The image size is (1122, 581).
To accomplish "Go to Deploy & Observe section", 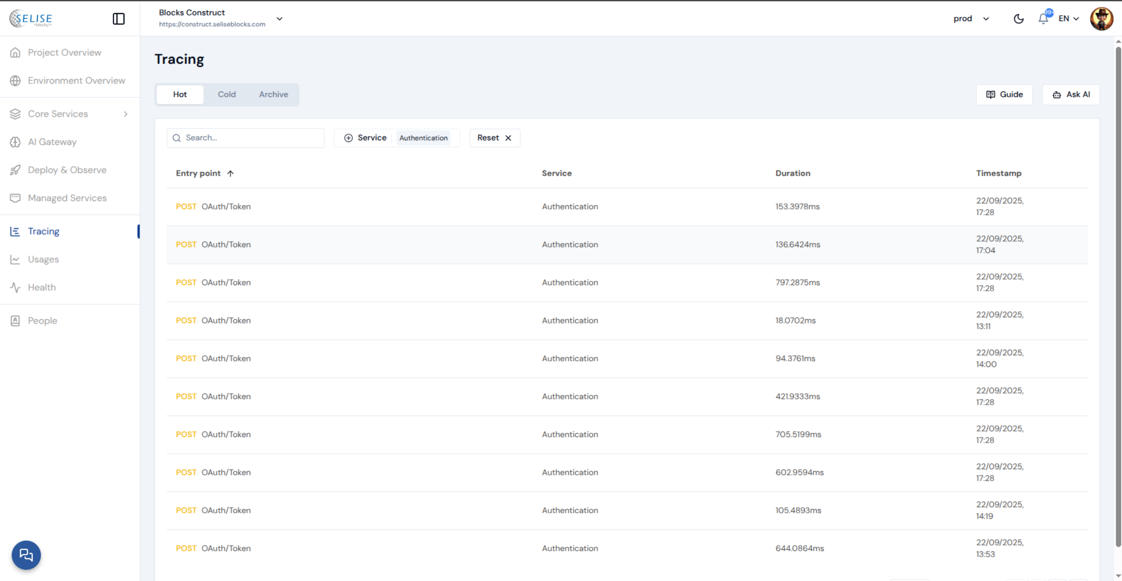I will (67, 170).
